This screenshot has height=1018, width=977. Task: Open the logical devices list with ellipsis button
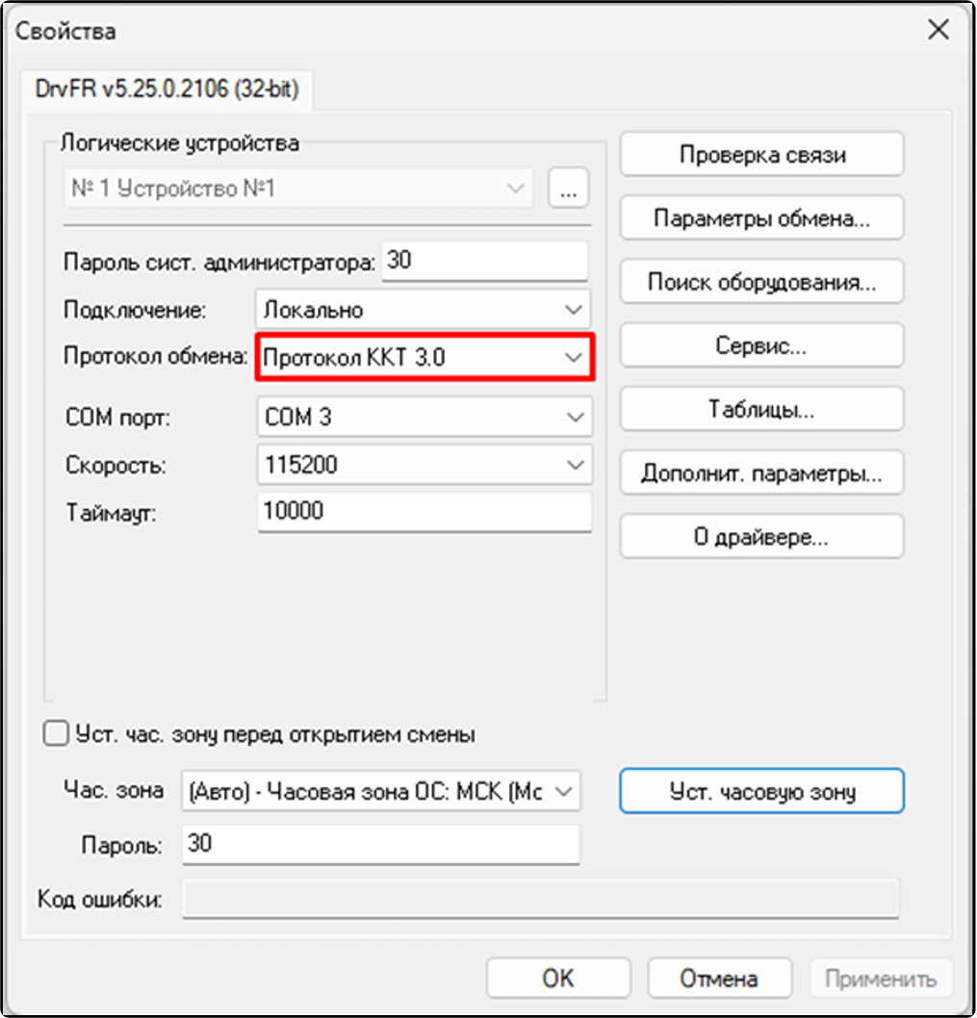tap(569, 189)
